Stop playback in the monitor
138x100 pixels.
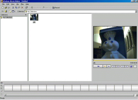pos(109,66)
